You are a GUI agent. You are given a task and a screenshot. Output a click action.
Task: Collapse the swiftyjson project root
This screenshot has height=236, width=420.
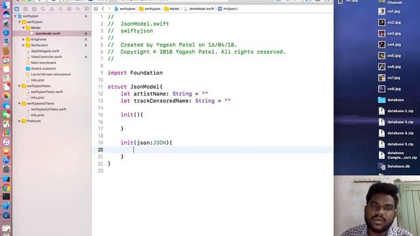pos(15,16)
